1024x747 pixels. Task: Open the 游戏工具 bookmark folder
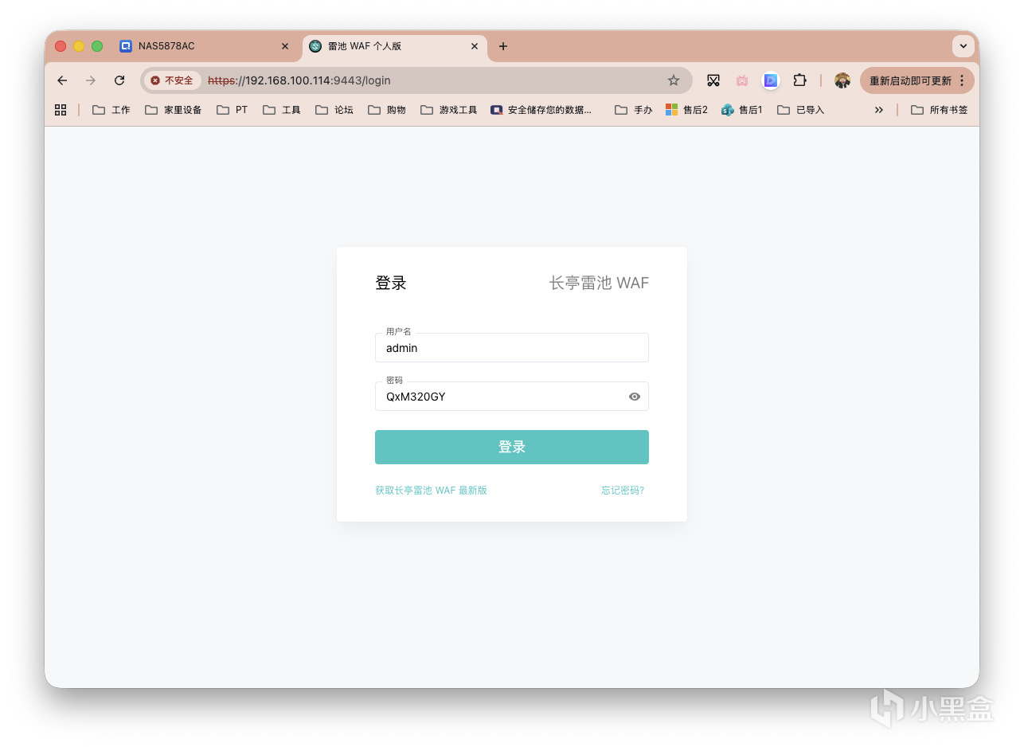coord(449,110)
